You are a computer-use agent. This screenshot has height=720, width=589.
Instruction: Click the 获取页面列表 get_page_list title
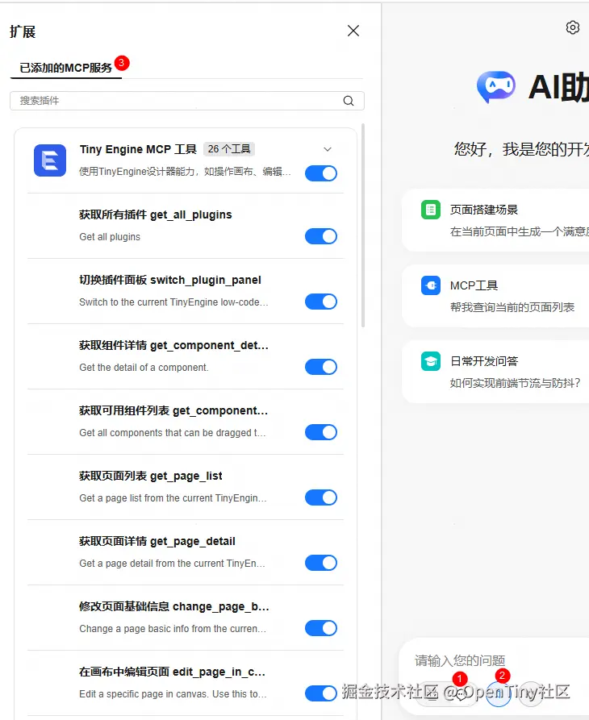pos(151,476)
